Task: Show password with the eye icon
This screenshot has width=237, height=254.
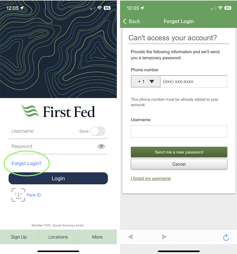Action: tap(101, 146)
